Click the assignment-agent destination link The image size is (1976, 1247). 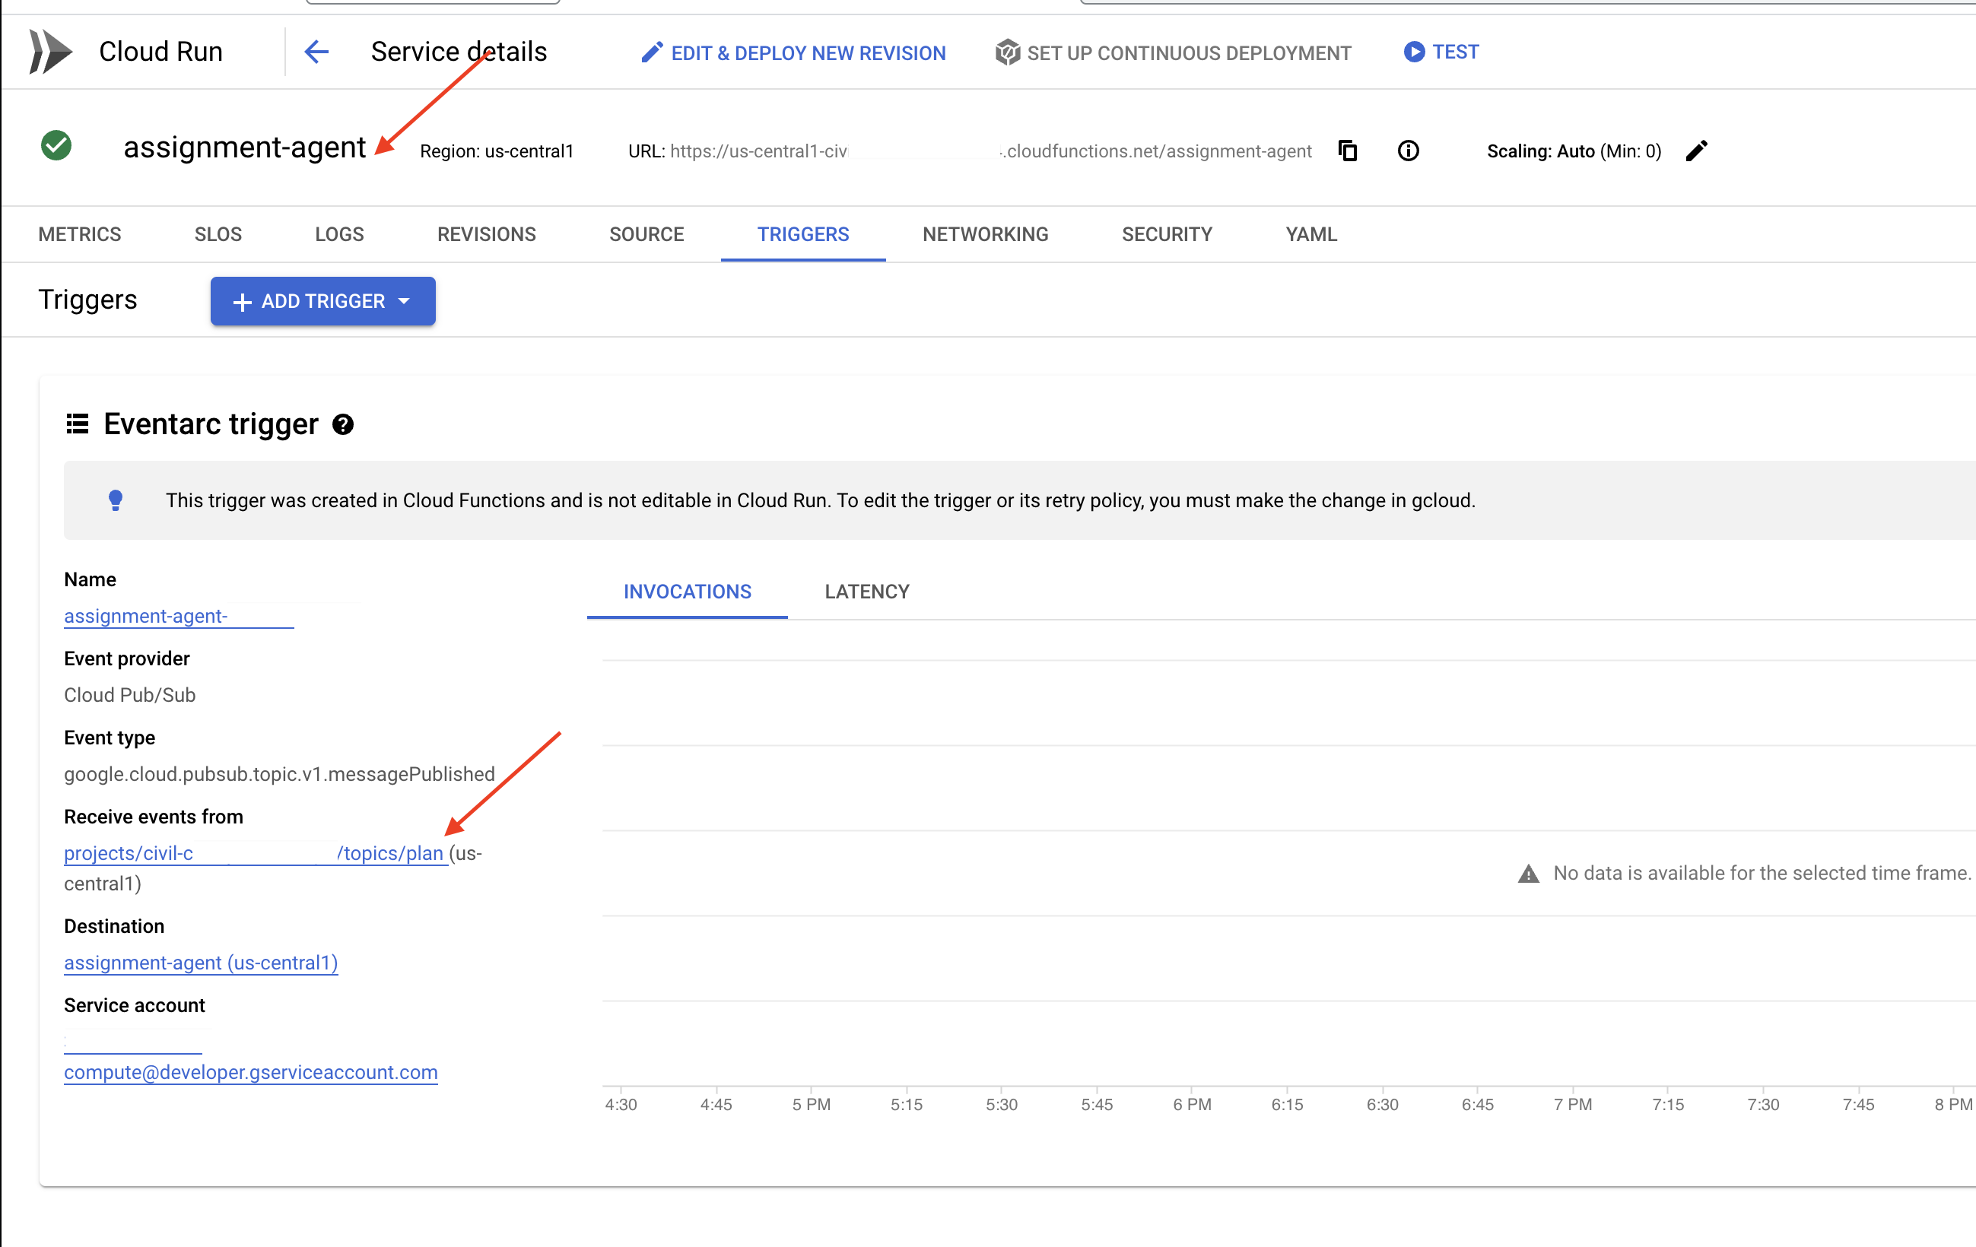200,964
